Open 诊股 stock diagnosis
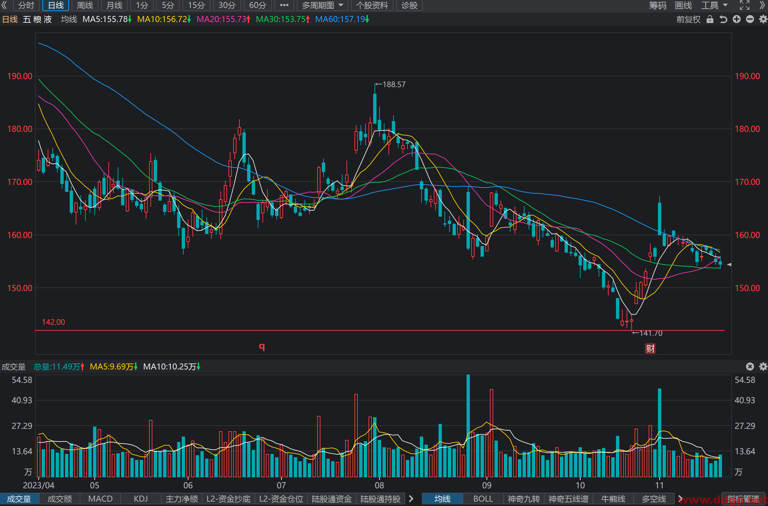The image size is (768, 506). [410, 5]
